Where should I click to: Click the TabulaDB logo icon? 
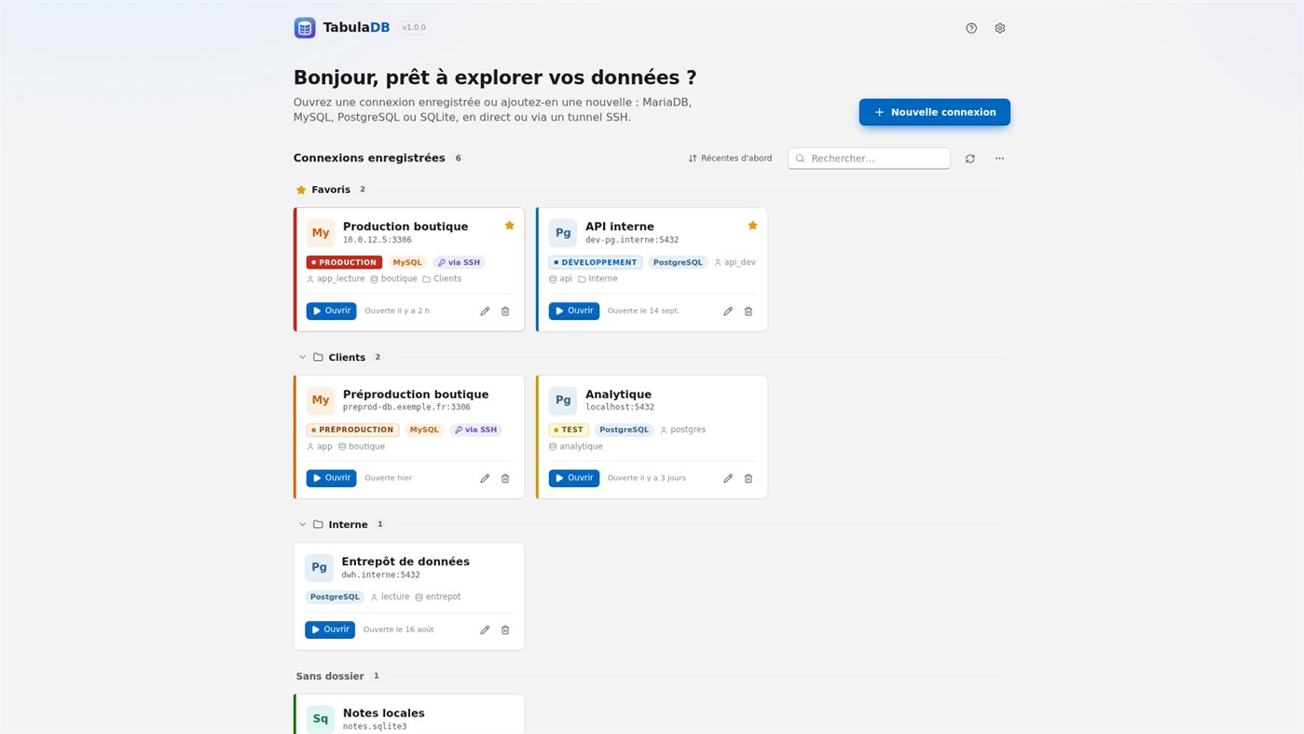(x=305, y=28)
